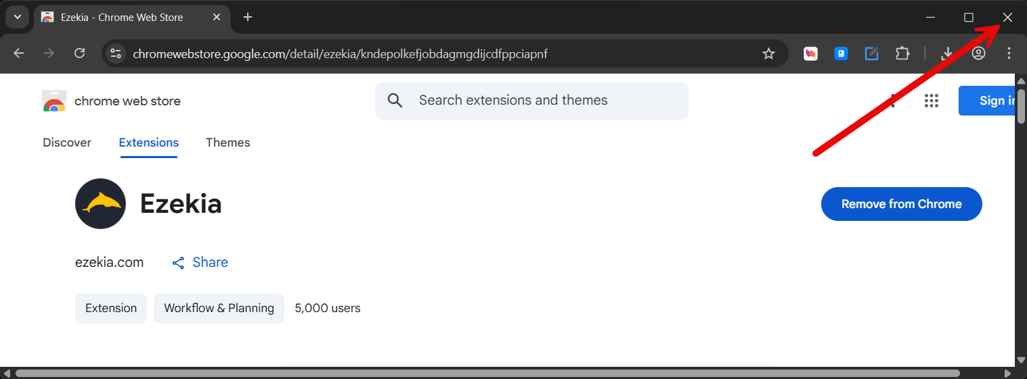Open the ezekia.com developer link
Image resolution: width=1027 pixels, height=379 pixels.
click(x=109, y=262)
